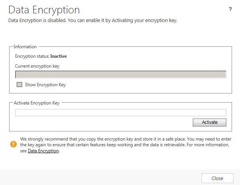
Task: Open the Data Encryption help link
Action: [x=43, y=151]
